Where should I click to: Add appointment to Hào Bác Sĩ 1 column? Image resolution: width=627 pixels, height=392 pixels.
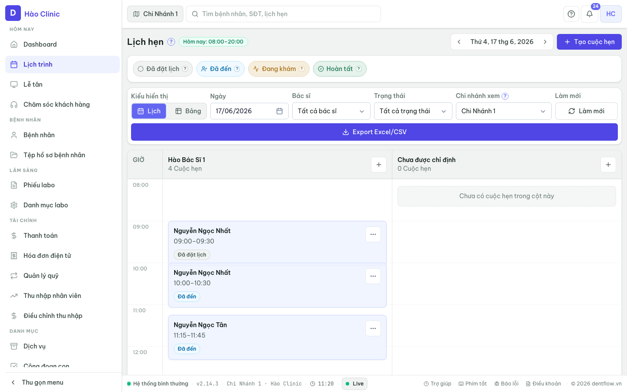[379, 165]
